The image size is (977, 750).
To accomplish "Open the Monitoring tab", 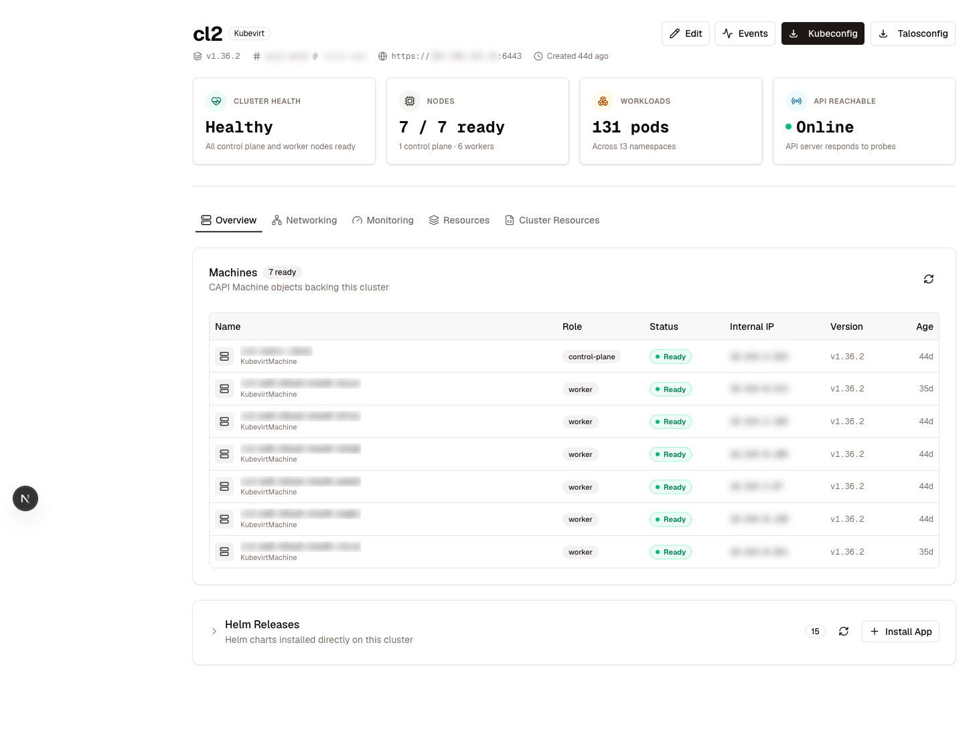I will 383,220.
